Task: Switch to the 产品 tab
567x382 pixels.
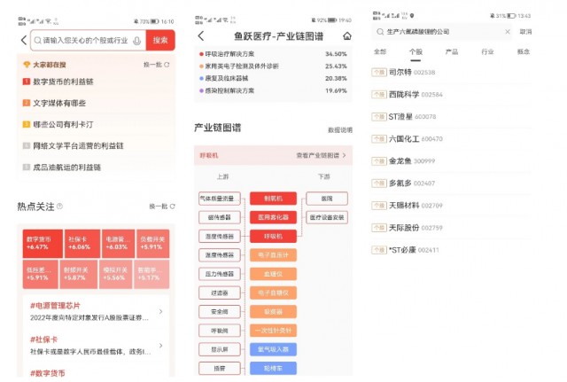Action: click(451, 52)
